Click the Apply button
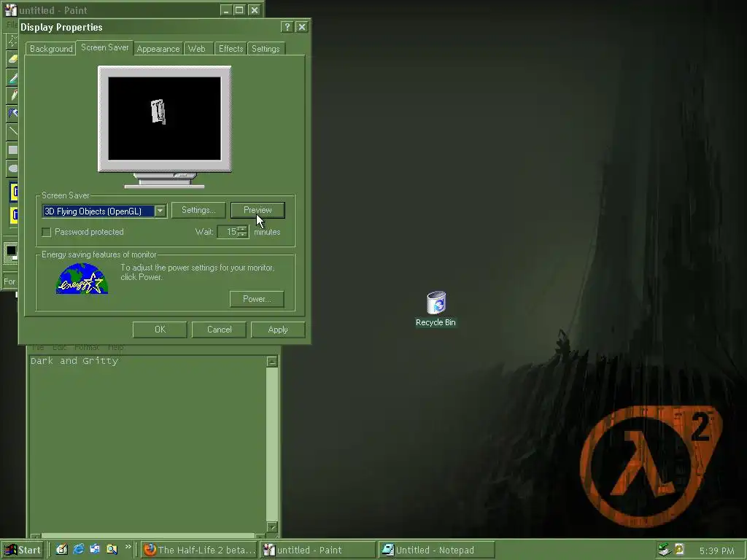The width and height of the screenshot is (747, 560). (x=278, y=330)
